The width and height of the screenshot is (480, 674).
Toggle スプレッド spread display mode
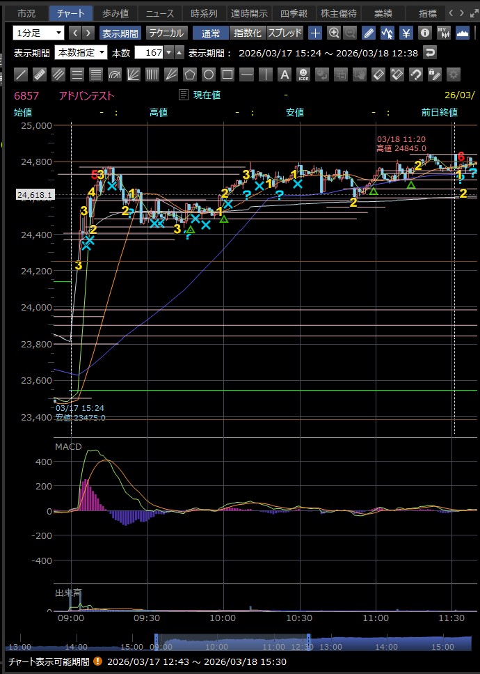pyautogui.click(x=285, y=33)
